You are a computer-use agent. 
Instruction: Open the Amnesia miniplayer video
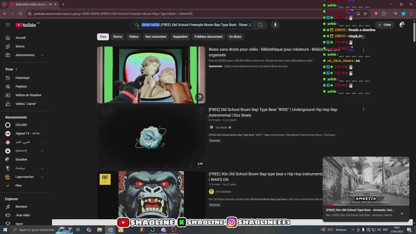[366, 181]
